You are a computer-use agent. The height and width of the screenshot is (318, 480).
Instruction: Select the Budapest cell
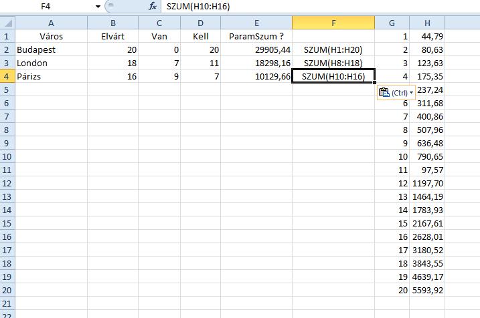pos(51,50)
